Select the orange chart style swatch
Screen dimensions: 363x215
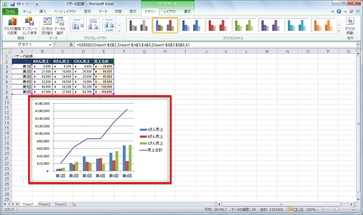coord(322,25)
